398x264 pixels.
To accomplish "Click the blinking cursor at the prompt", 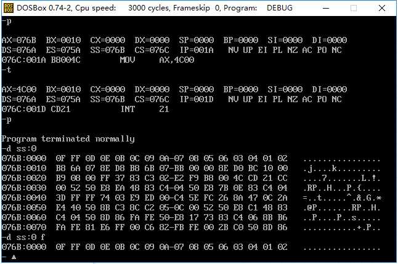I will point(14,257).
